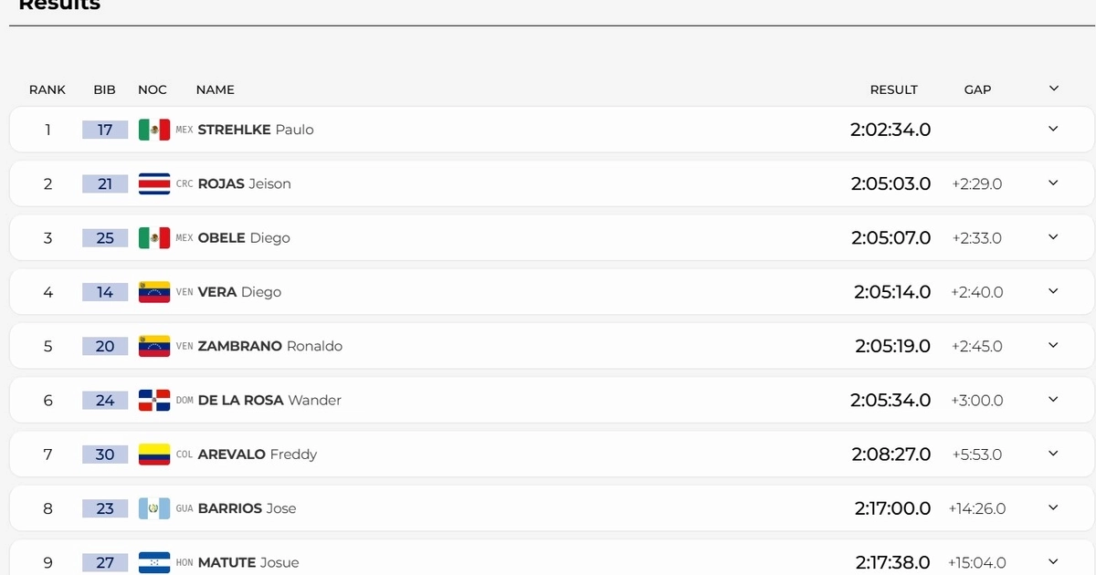
Task: Expand the ROJAS Jeison result row
Action: [x=1053, y=183]
